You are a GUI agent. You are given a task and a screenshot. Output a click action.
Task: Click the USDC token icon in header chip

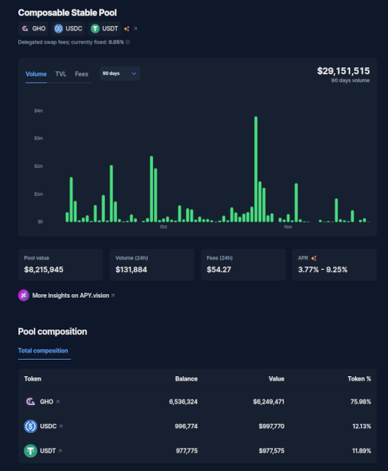[58, 28]
